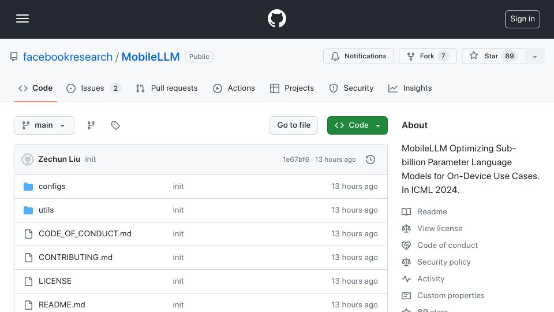The height and width of the screenshot is (312, 554).
Task: Switch to the Code tab
Action: coord(36,88)
